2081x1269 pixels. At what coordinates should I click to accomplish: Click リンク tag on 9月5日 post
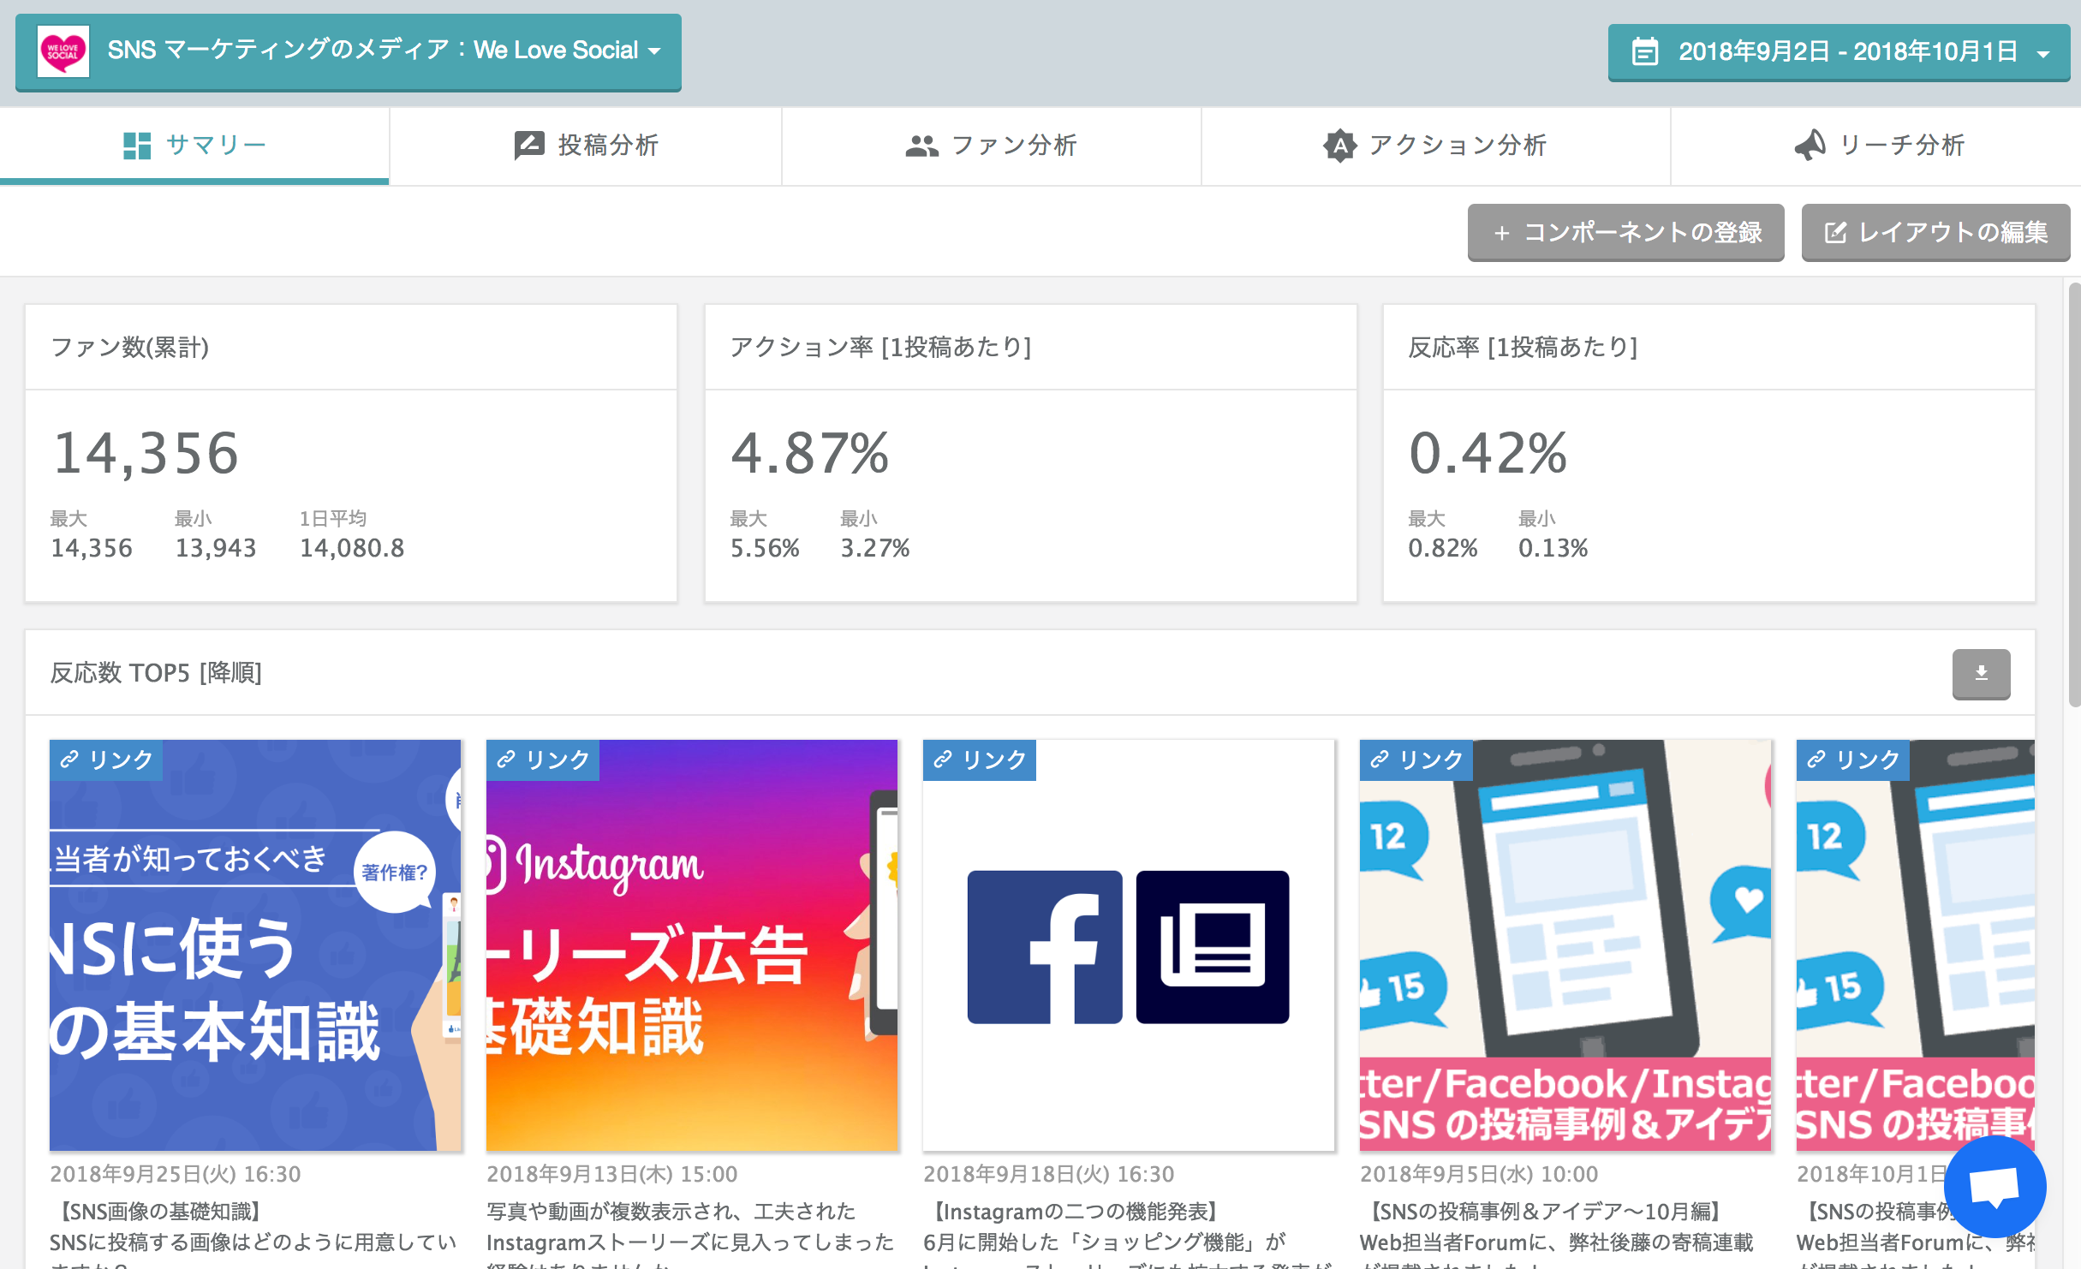[x=1416, y=760]
